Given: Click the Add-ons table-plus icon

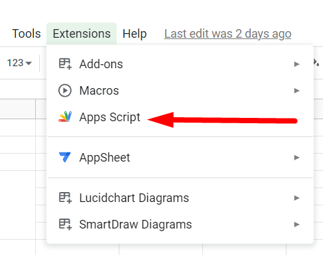Looking at the screenshot, I should [65, 64].
